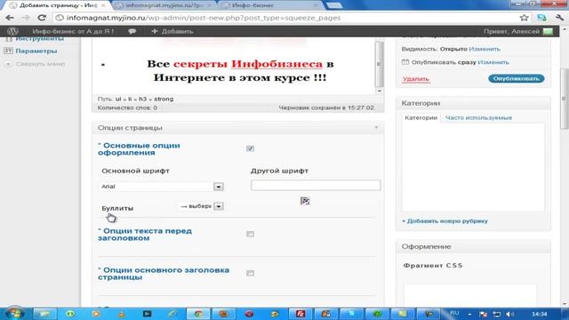
Task: Switch to infomagnat.myjino.ru browser tab
Action: pos(164,5)
